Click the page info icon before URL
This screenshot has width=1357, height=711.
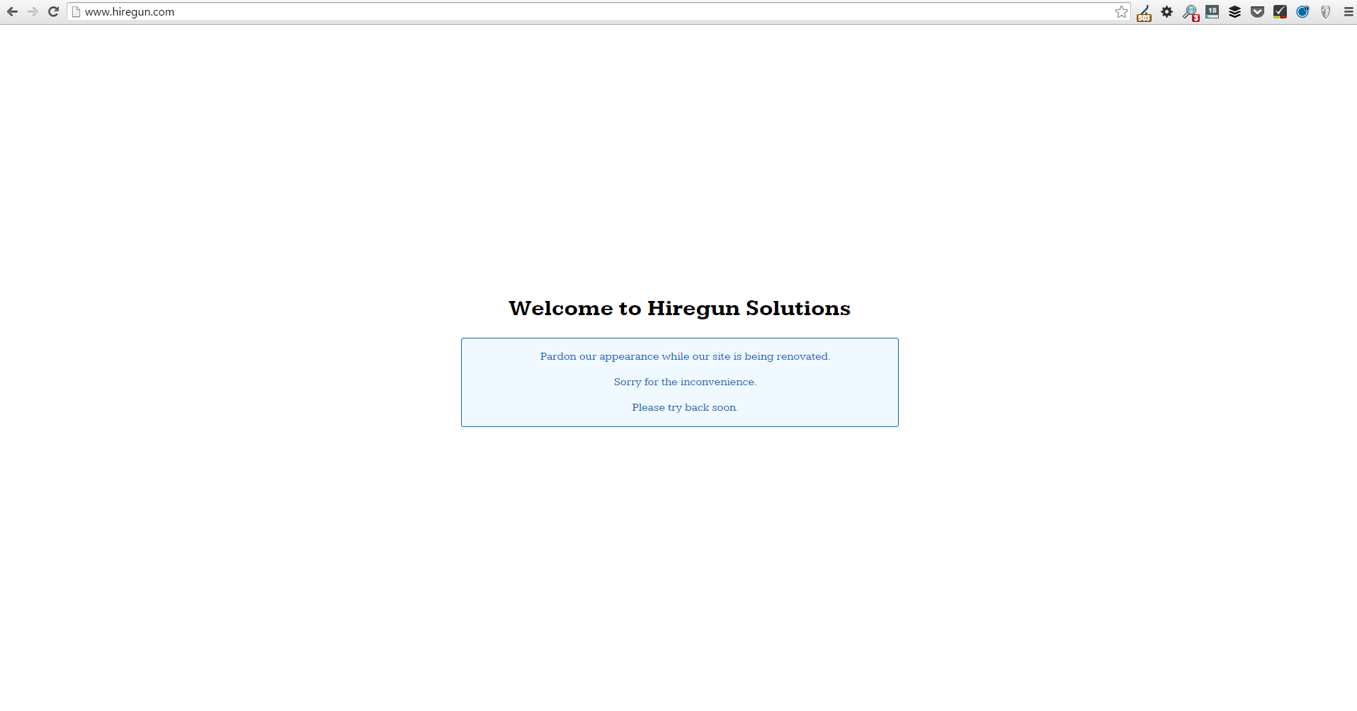[x=76, y=12]
